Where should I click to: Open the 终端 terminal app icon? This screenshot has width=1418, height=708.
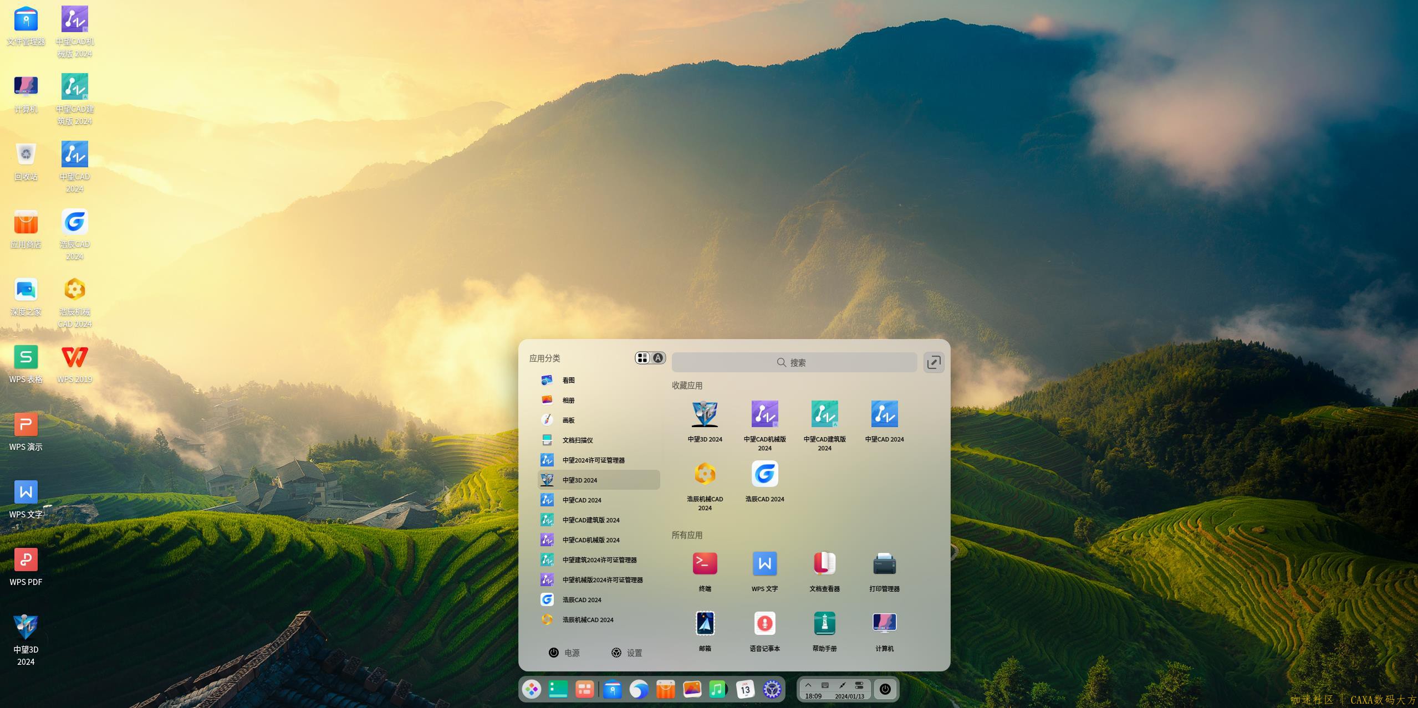point(705,565)
